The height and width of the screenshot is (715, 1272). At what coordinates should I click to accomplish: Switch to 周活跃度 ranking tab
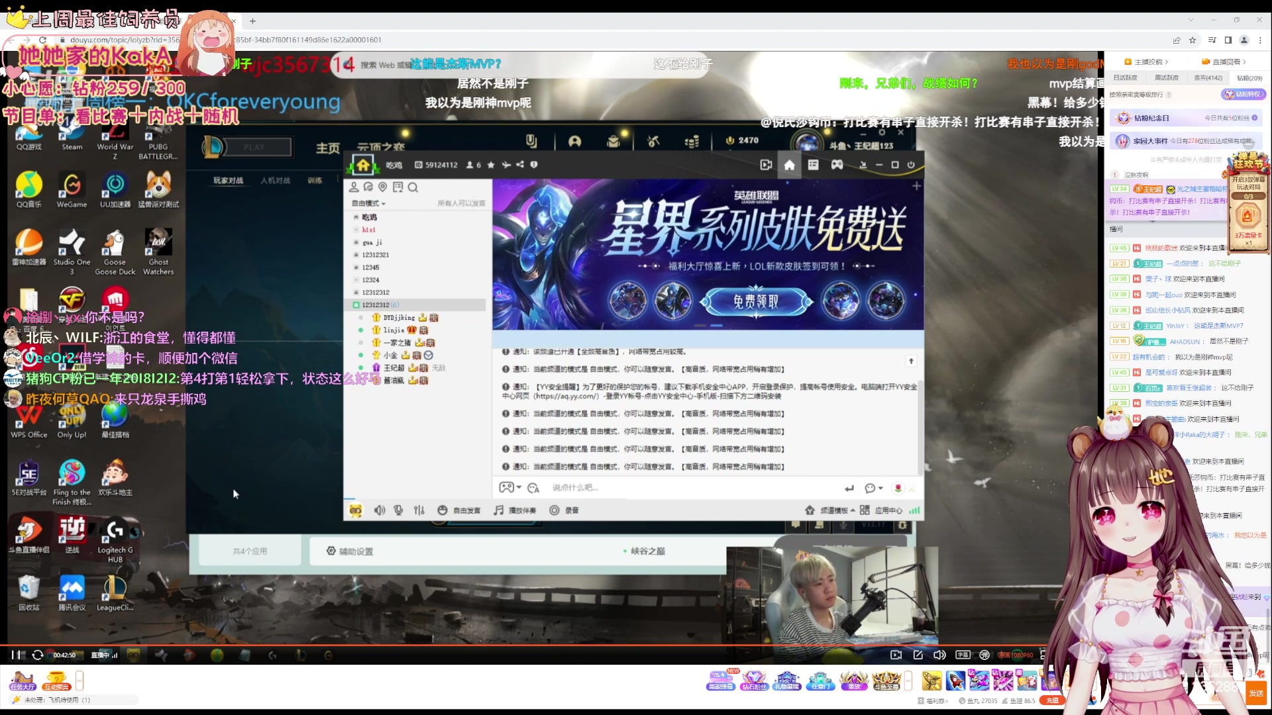pos(1167,78)
